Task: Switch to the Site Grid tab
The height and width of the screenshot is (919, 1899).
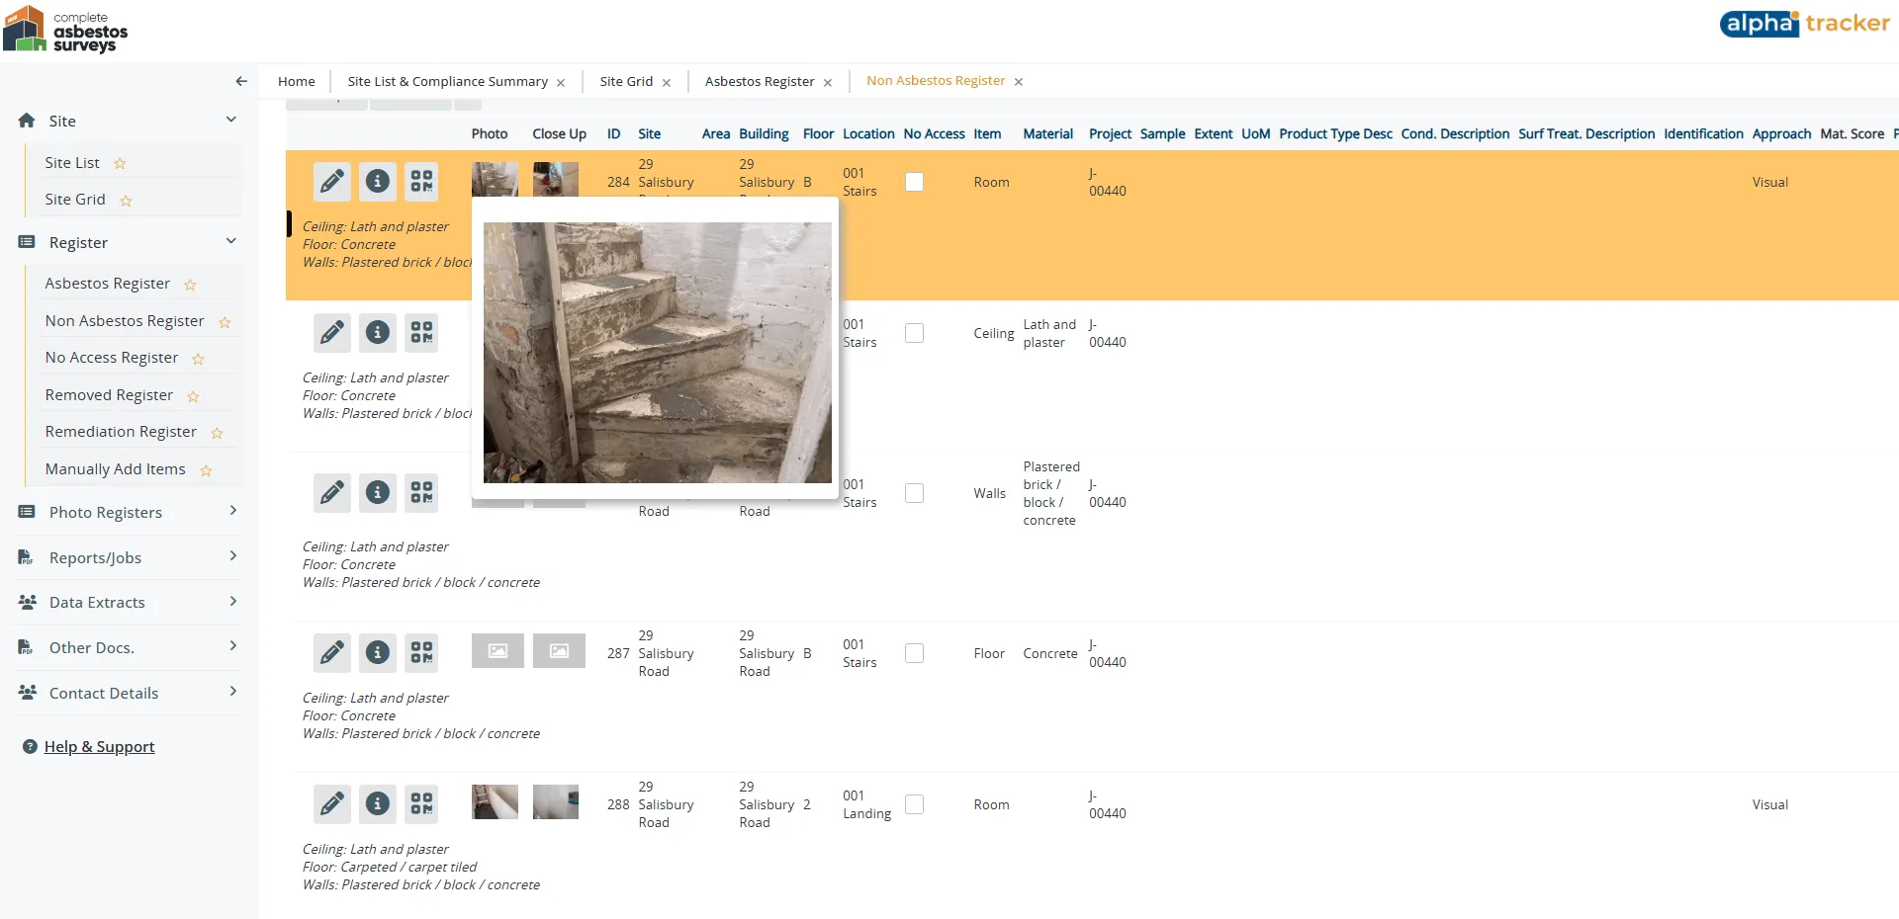Action: coord(626,81)
